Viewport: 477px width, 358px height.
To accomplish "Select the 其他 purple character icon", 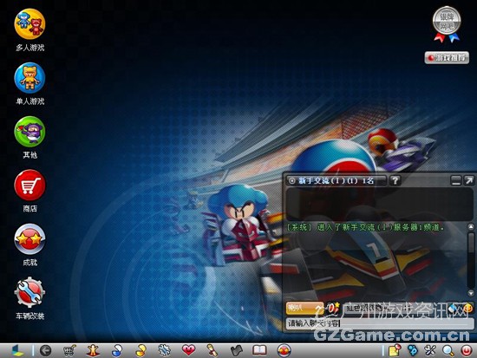I will tap(29, 132).
